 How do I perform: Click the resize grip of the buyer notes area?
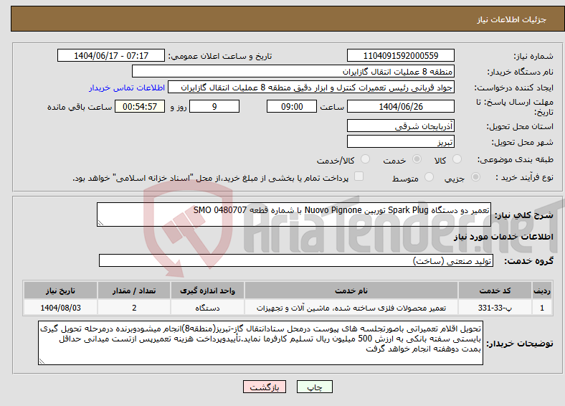point(42,362)
